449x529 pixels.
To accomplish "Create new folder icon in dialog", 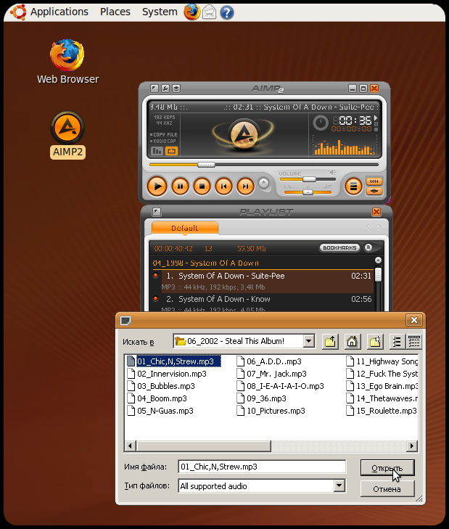I will point(375,342).
